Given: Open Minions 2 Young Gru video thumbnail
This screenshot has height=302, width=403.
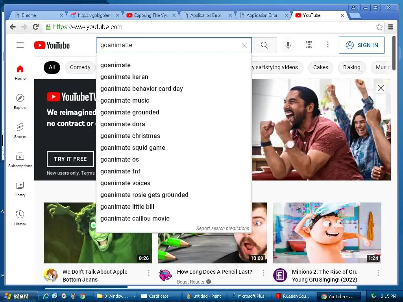Looking at the screenshot, I should pyautogui.click(x=327, y=233).
